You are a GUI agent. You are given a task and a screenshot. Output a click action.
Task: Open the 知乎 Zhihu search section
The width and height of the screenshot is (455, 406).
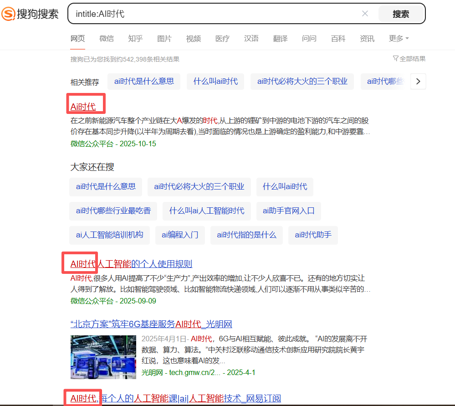(x=135, y=39)
